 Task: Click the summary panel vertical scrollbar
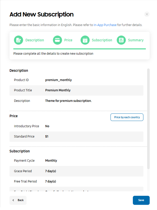(x=148, y=119)
